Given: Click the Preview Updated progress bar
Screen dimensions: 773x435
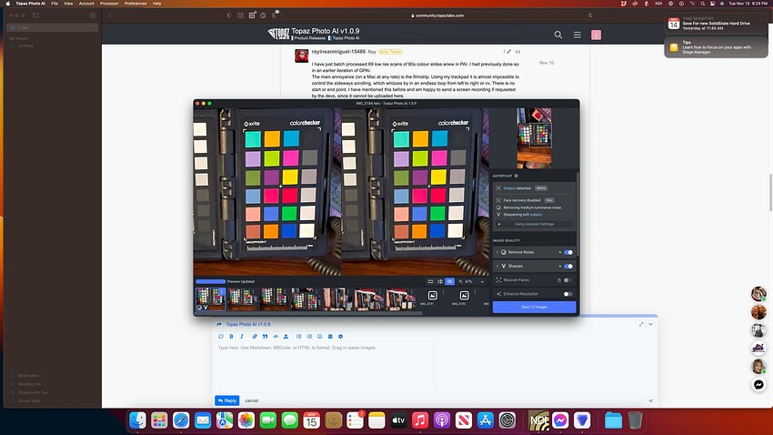Looking at the screenshot, I should click(x=210, y=281).
